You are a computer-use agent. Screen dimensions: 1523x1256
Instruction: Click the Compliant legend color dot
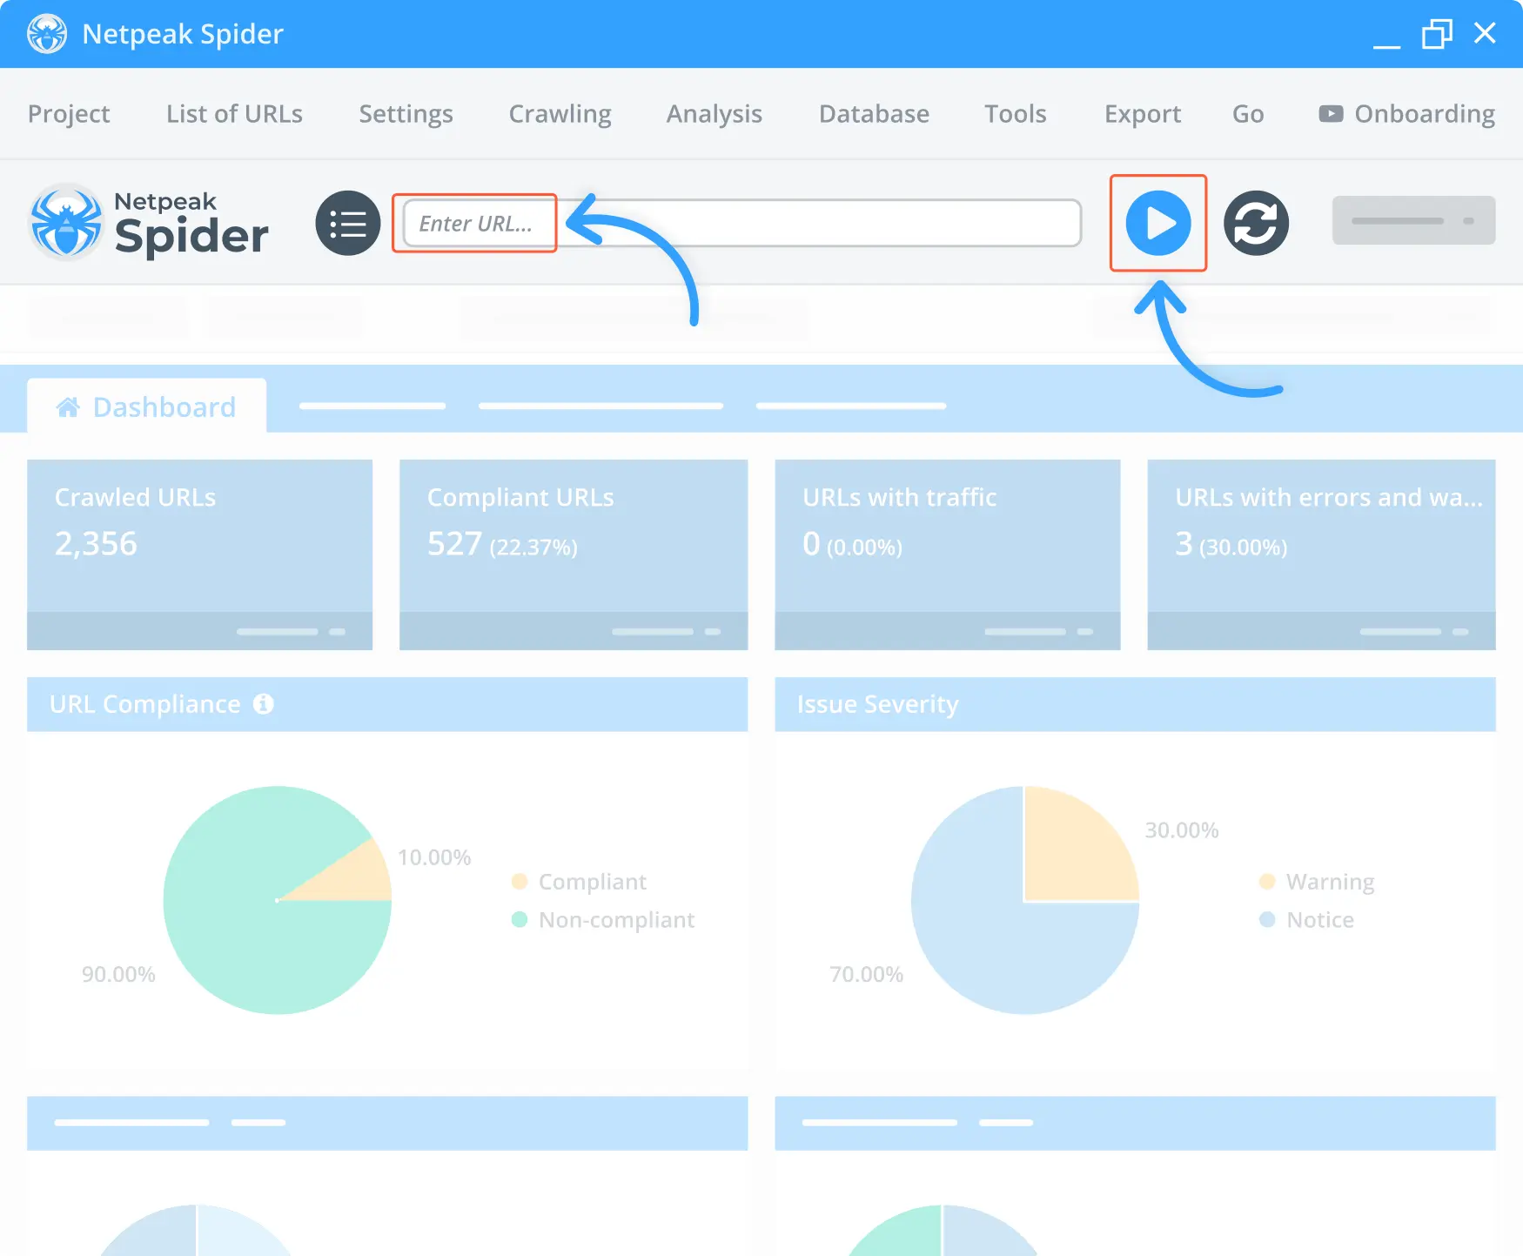click(520, 882)
